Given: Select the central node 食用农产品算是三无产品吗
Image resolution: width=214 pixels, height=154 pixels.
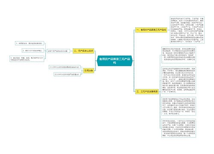Looking at the screenshot, I should [115, 61].
